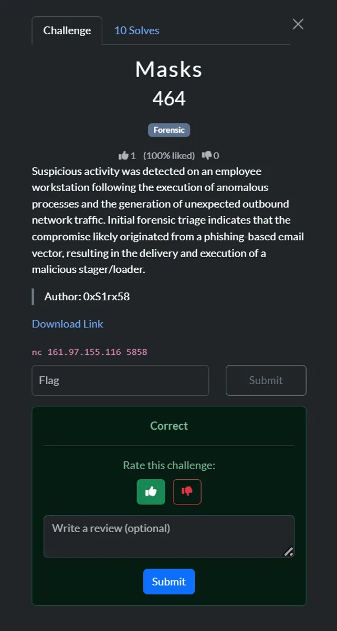
Task: Click the small thumbs-up like count icon
Action: 124,156
